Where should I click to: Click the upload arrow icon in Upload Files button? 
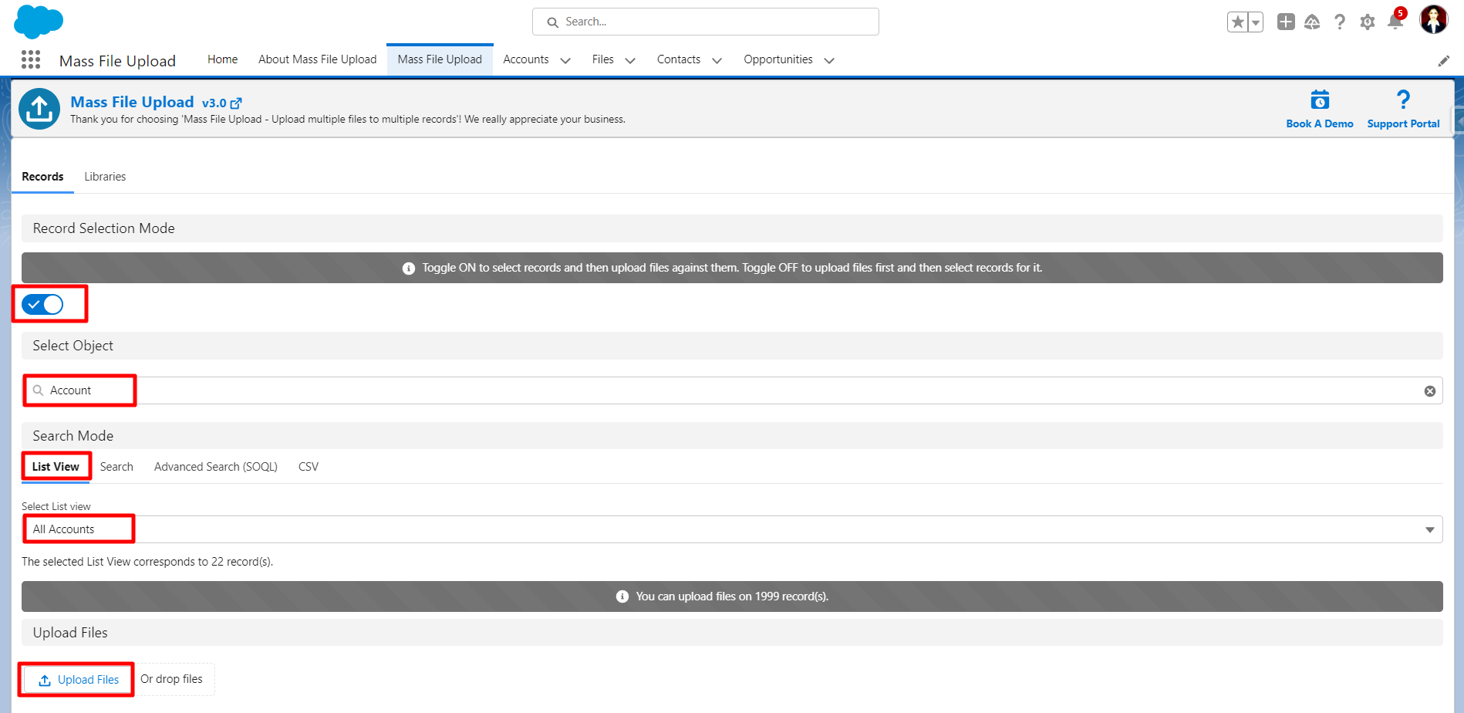tap(45, 680)
